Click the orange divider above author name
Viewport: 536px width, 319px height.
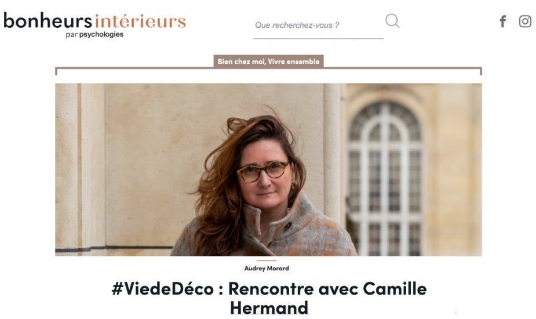coord(267,260)
